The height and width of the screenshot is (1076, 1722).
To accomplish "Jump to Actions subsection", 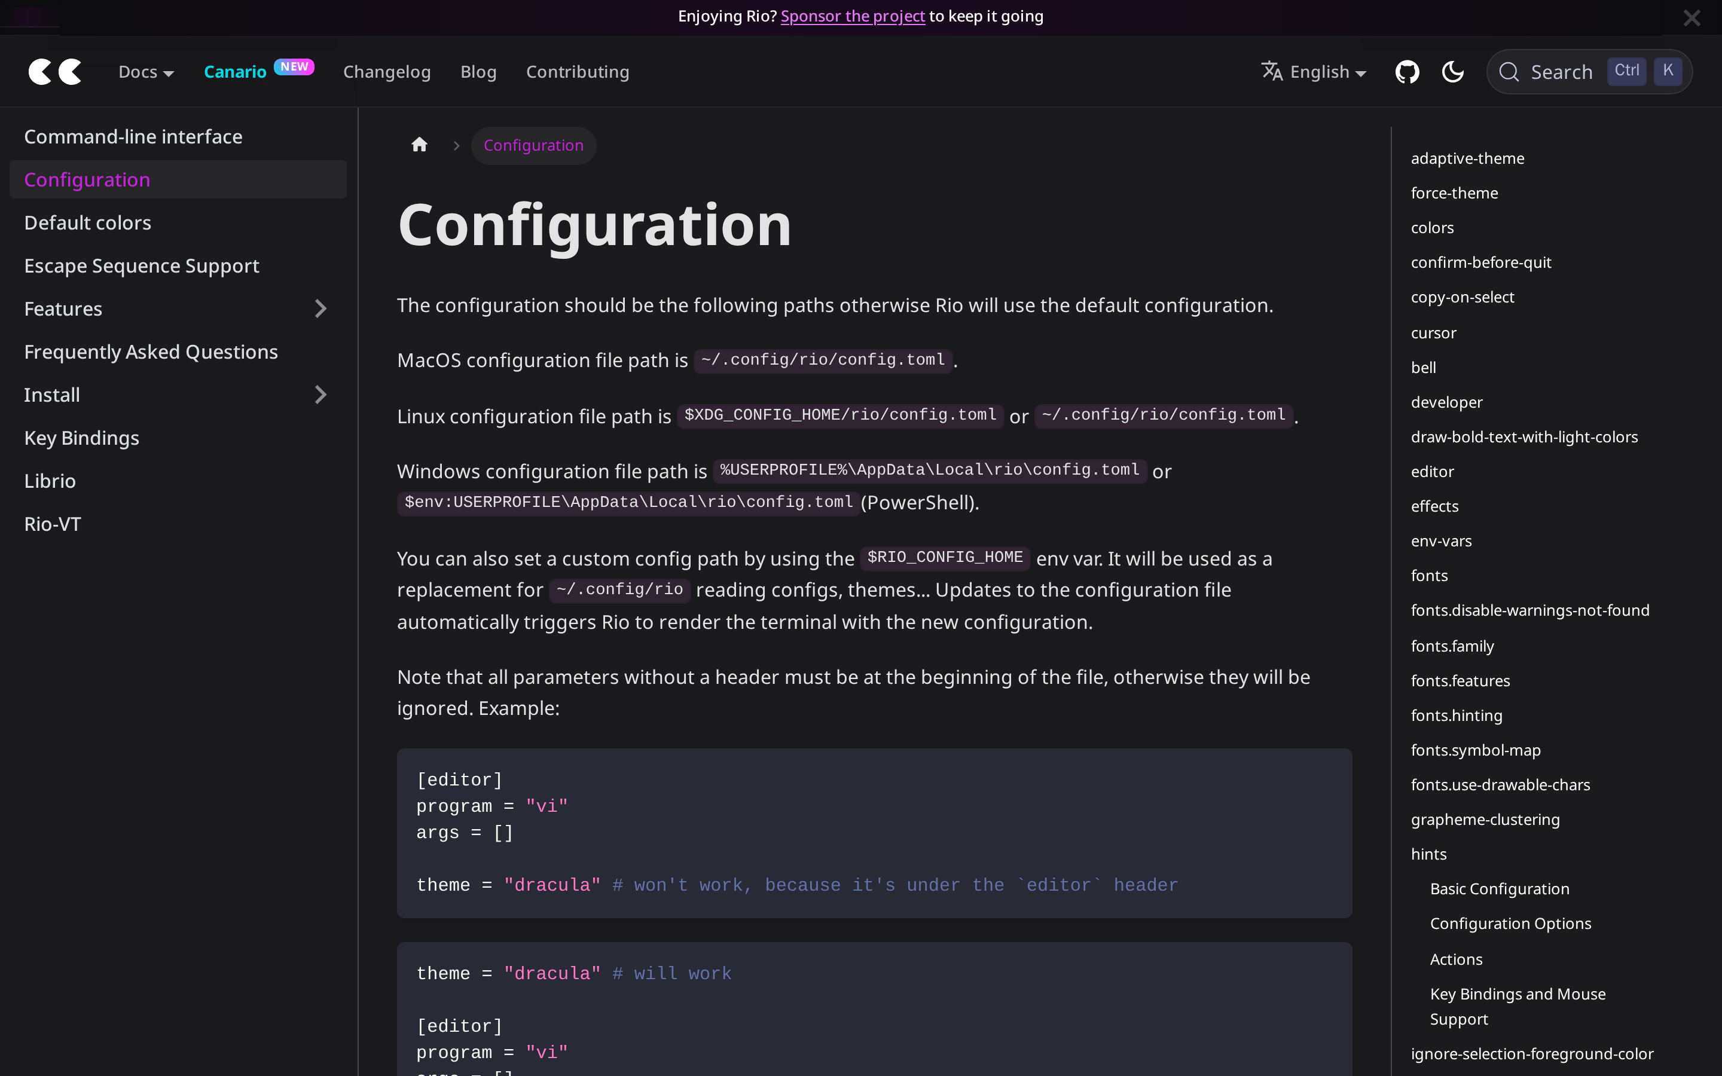I will point(1456,959).
